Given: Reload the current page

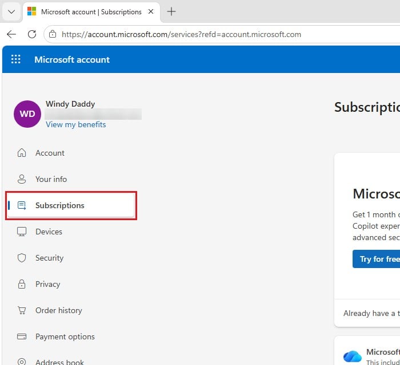Looking at the screenshot, I should [x=32, y=34].
